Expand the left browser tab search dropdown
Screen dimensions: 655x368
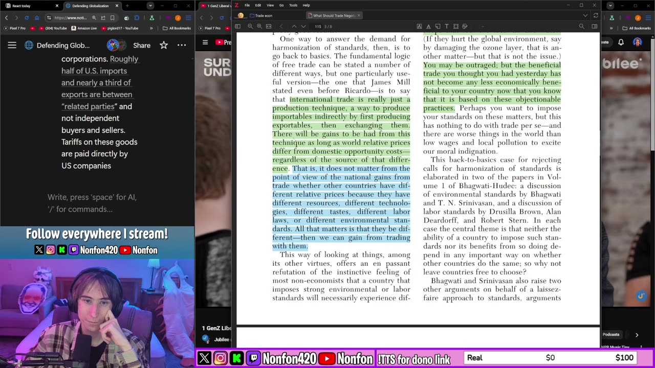coord(150,6)
